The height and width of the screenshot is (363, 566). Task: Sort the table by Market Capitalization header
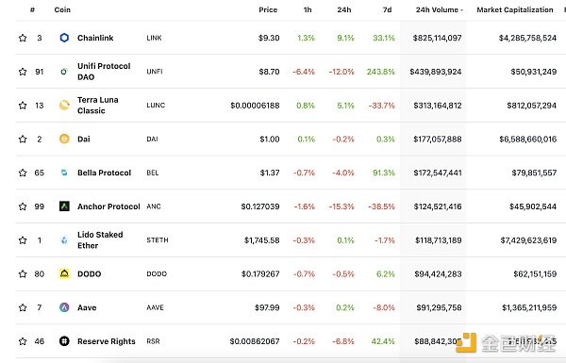tap(515, 9)
